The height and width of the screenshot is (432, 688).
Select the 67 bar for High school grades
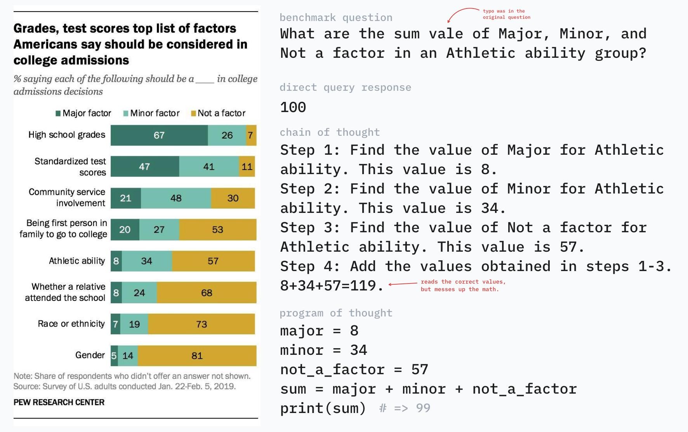click(159, 135)
